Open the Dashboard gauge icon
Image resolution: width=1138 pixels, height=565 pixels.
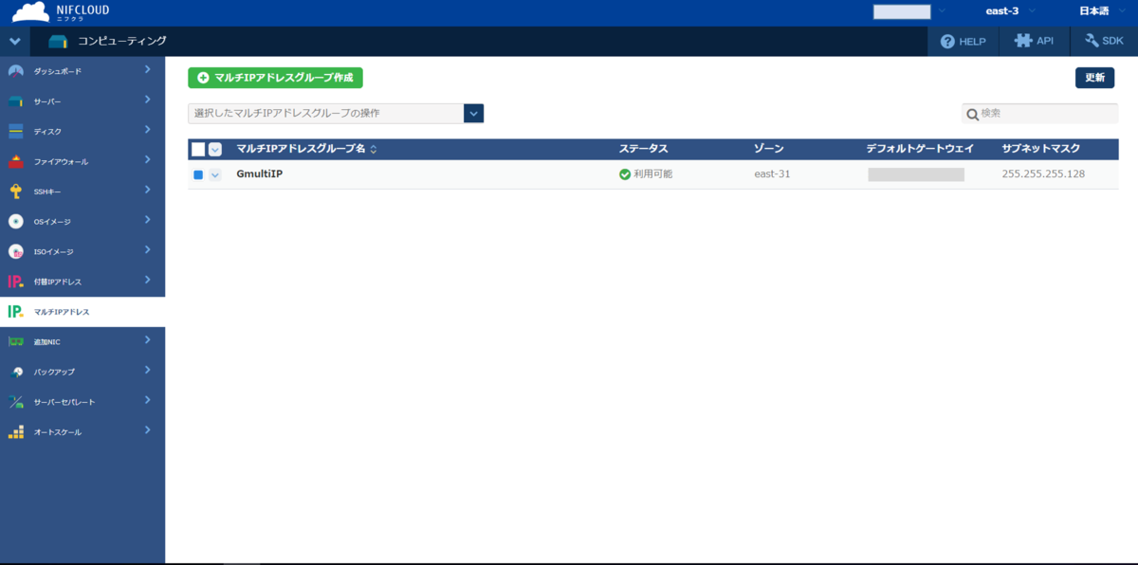[16, 71]
